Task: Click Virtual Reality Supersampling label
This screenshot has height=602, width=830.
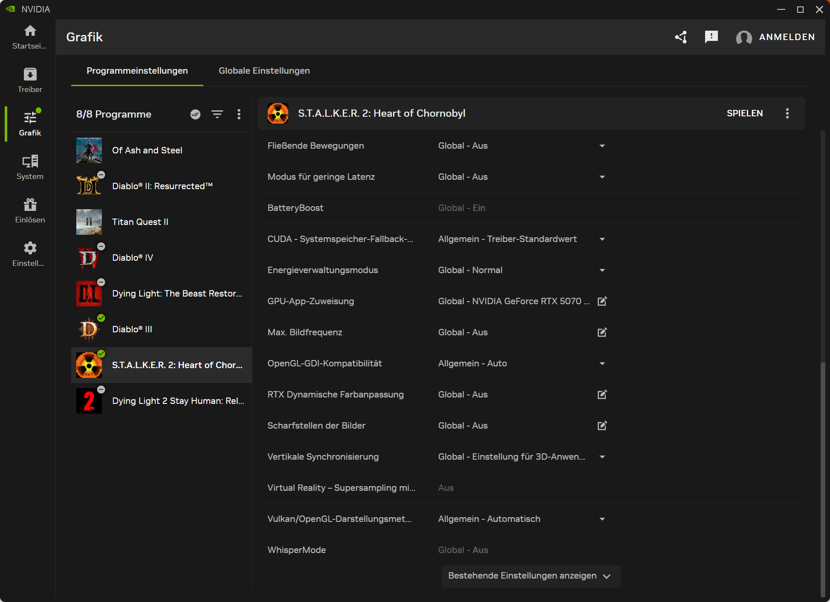Action: (x=341, y=488)
